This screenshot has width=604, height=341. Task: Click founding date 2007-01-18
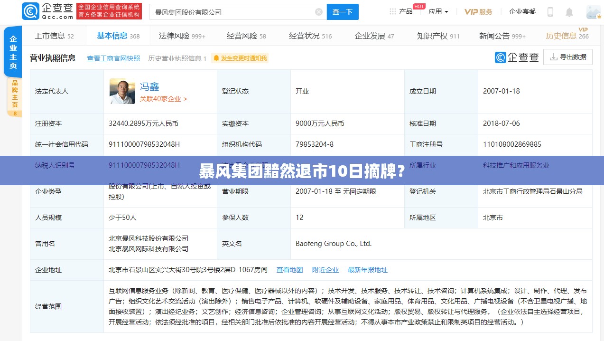[x=502, y=91]
